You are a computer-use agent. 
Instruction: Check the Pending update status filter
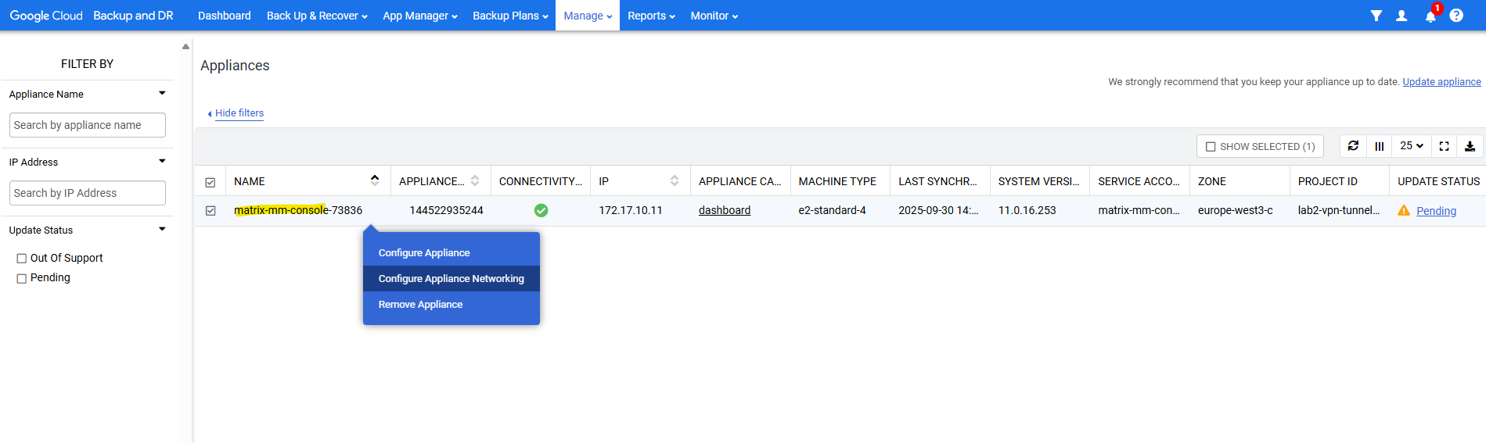22,278
